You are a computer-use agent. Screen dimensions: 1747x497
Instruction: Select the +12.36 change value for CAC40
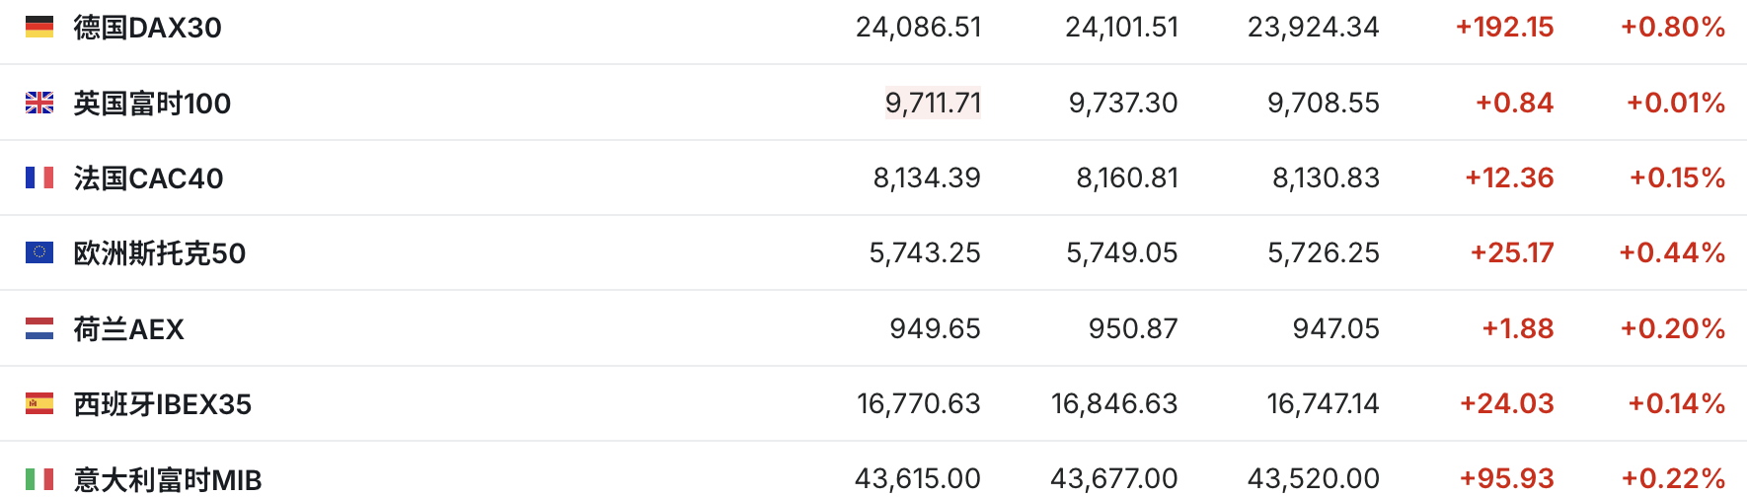[x=1509, y=177]
